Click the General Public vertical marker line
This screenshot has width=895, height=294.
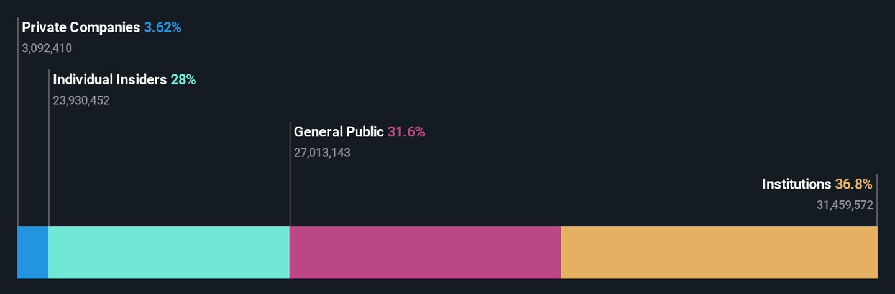(x=290, y=174)
